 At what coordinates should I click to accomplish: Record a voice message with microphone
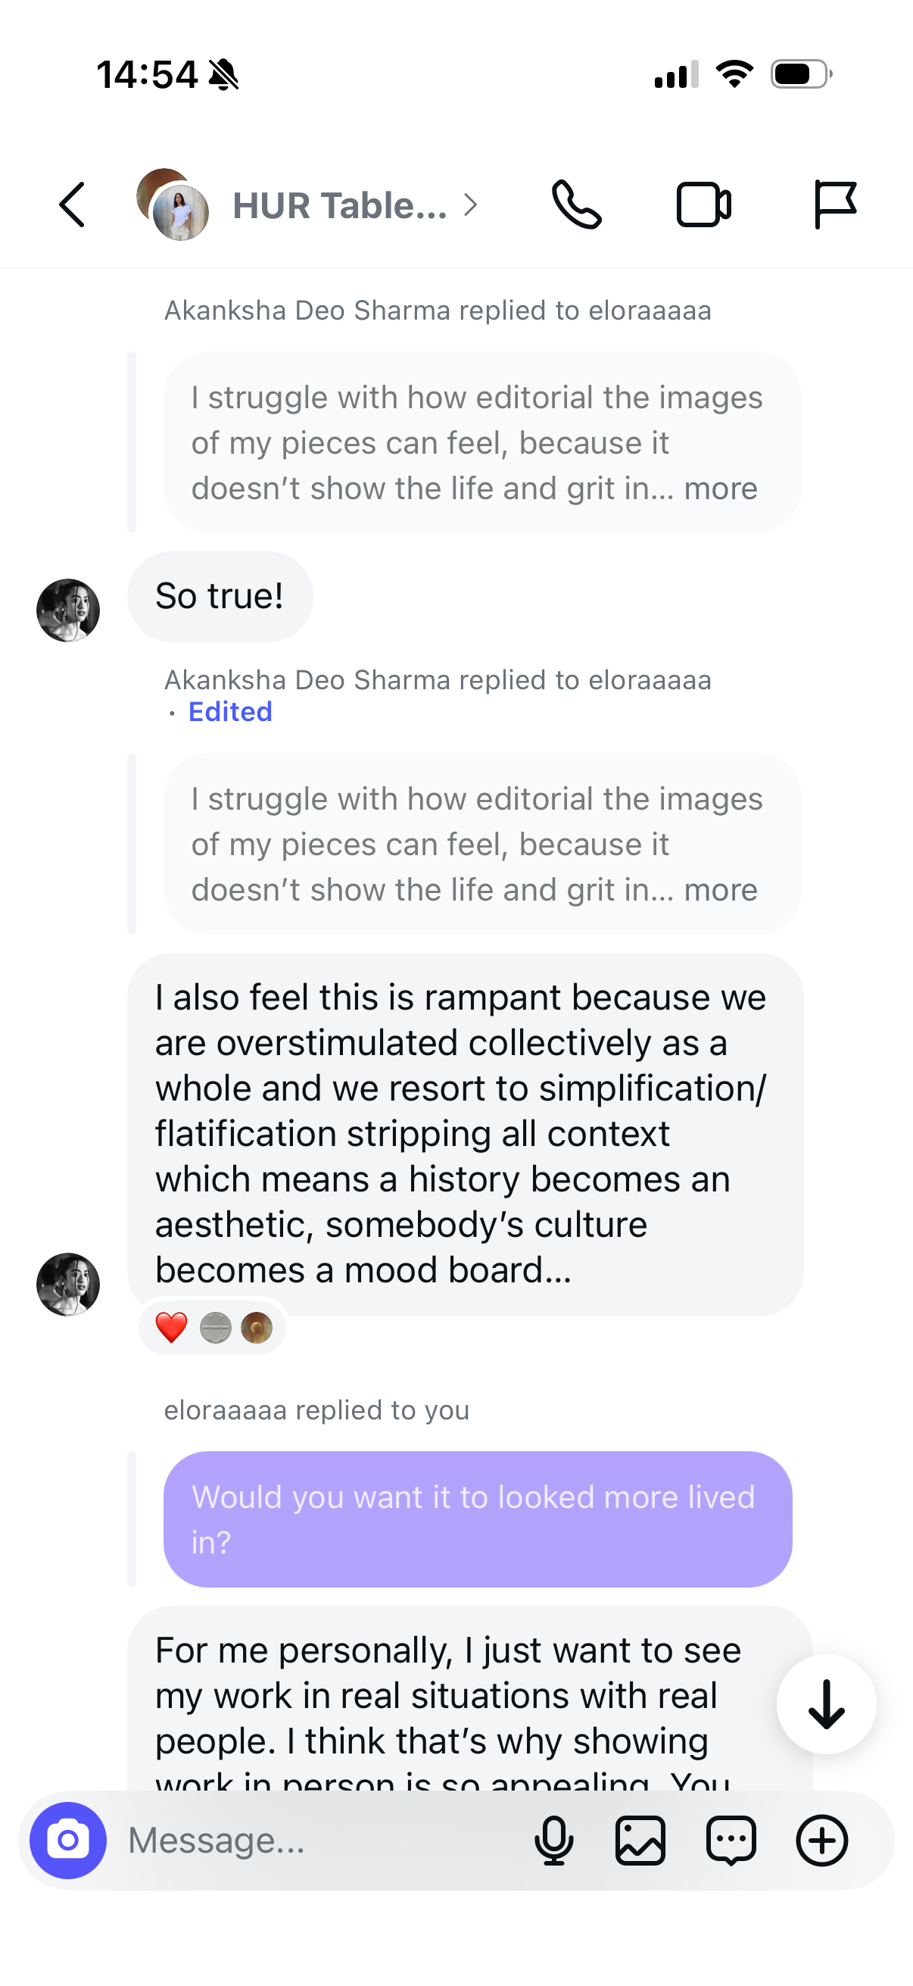click(x=554, y=1841)
